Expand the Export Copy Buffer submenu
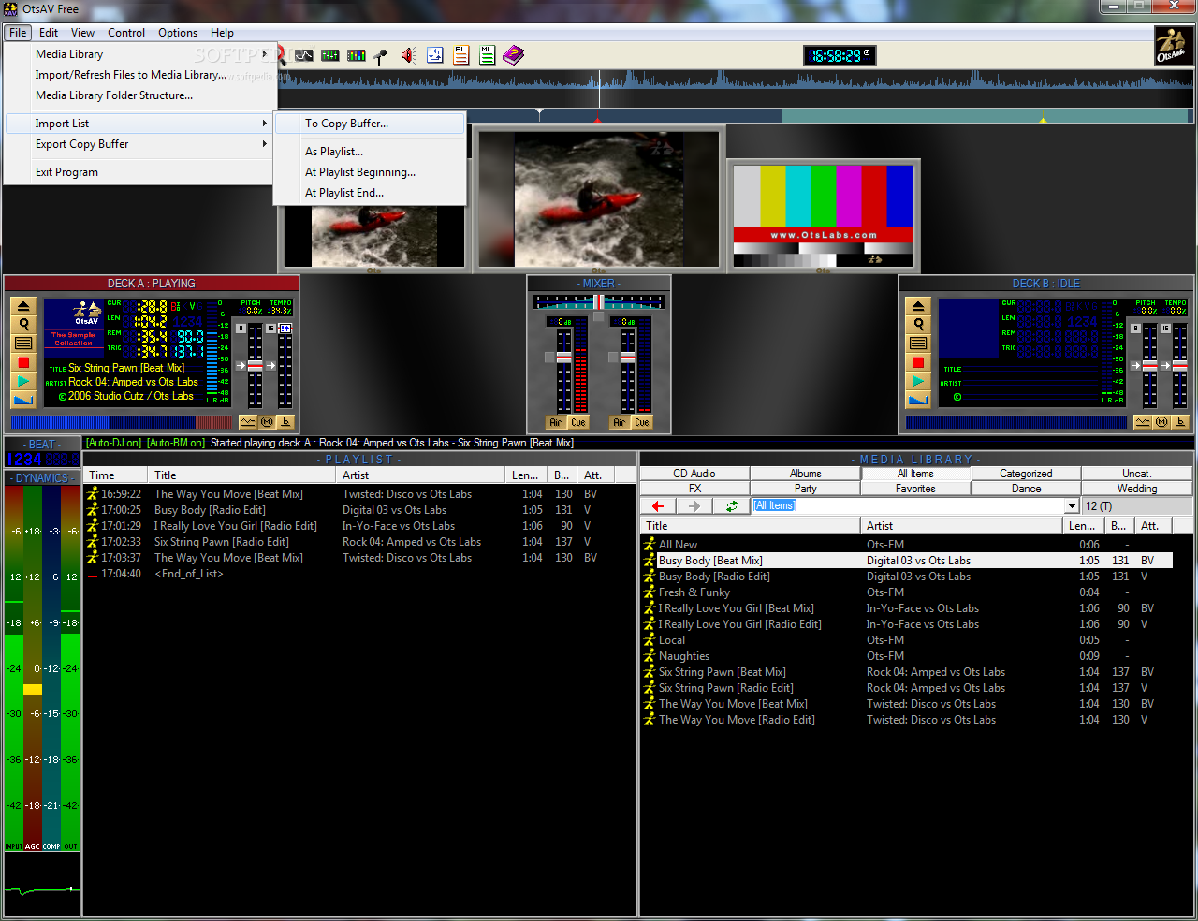 click(x=140, y=144)
